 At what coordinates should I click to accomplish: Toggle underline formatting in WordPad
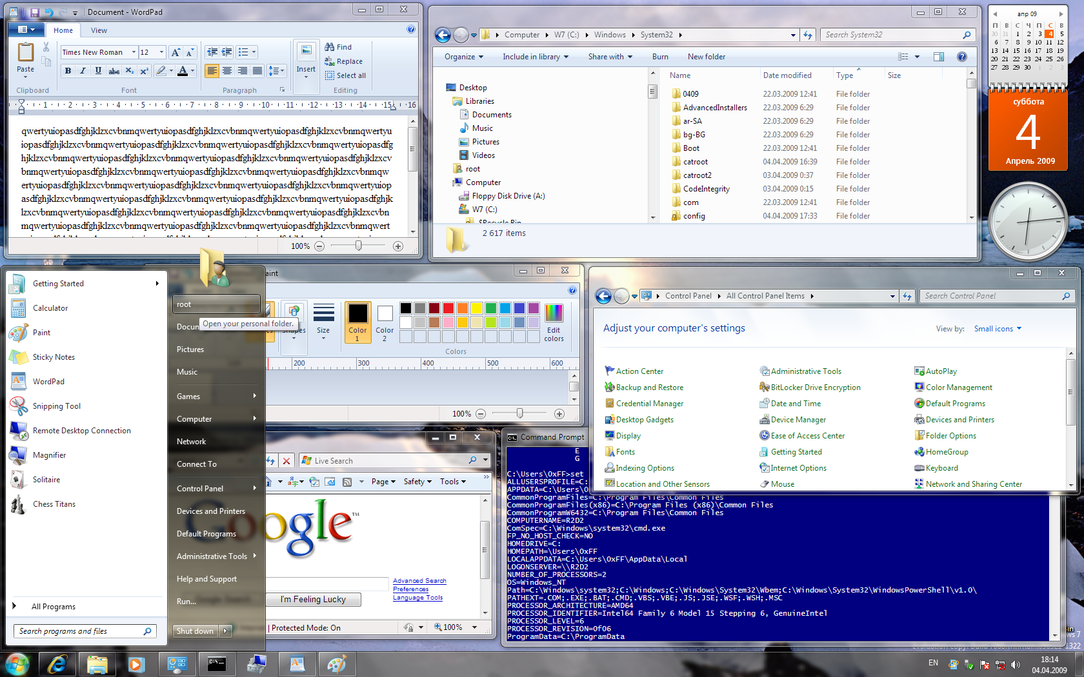click(x=98, y=71)
